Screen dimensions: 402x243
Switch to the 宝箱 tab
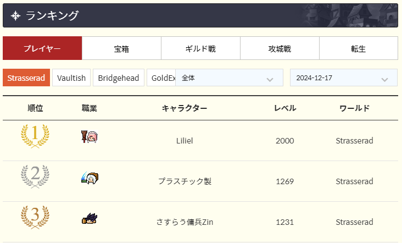pyautogui.click(x=121, y=48)
